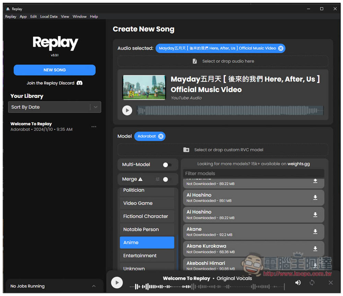Open the Replay menu
343x296 pixels.
click(x=11, y=17)
